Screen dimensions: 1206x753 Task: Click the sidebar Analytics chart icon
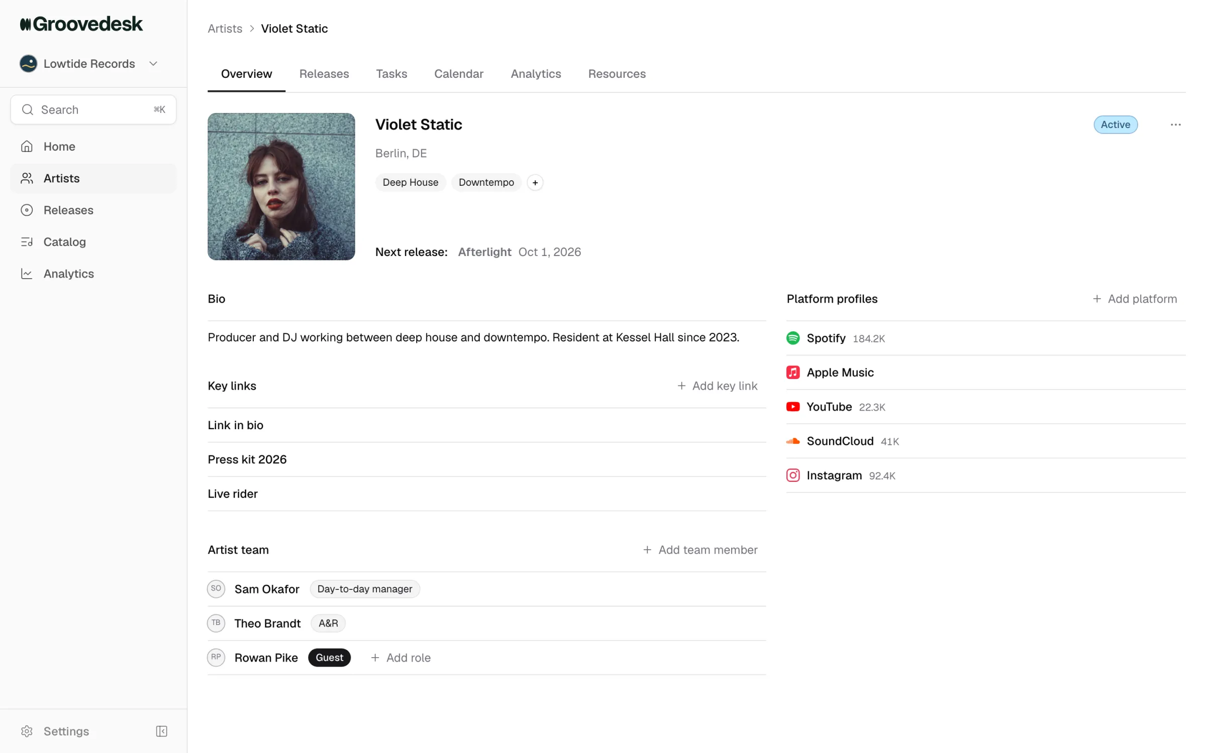pos(27,274)
